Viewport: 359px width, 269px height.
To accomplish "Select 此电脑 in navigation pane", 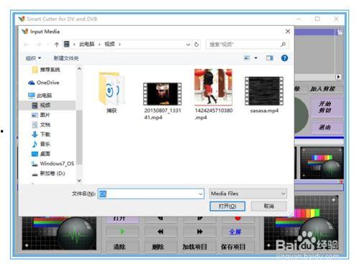I will (39, 95).
